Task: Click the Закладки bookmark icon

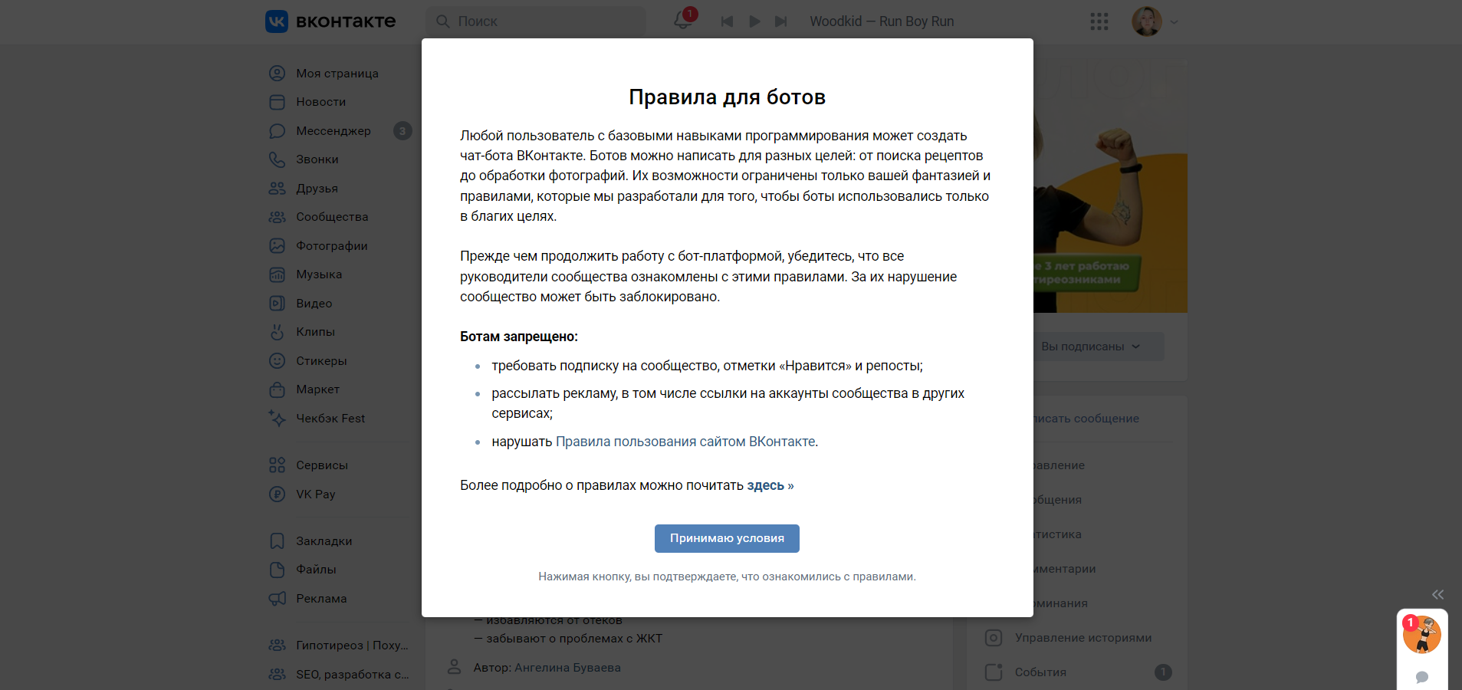Action: coord(277,541)
